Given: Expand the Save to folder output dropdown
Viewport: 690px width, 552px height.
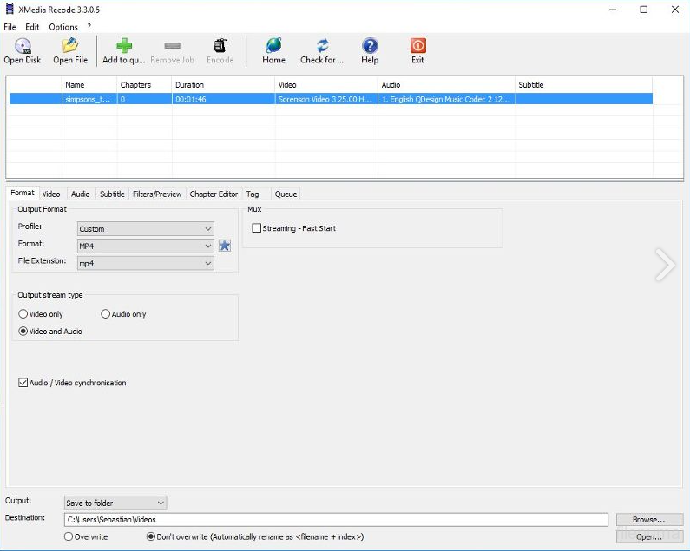Looking at the screenshot, I should pos(115,503).
